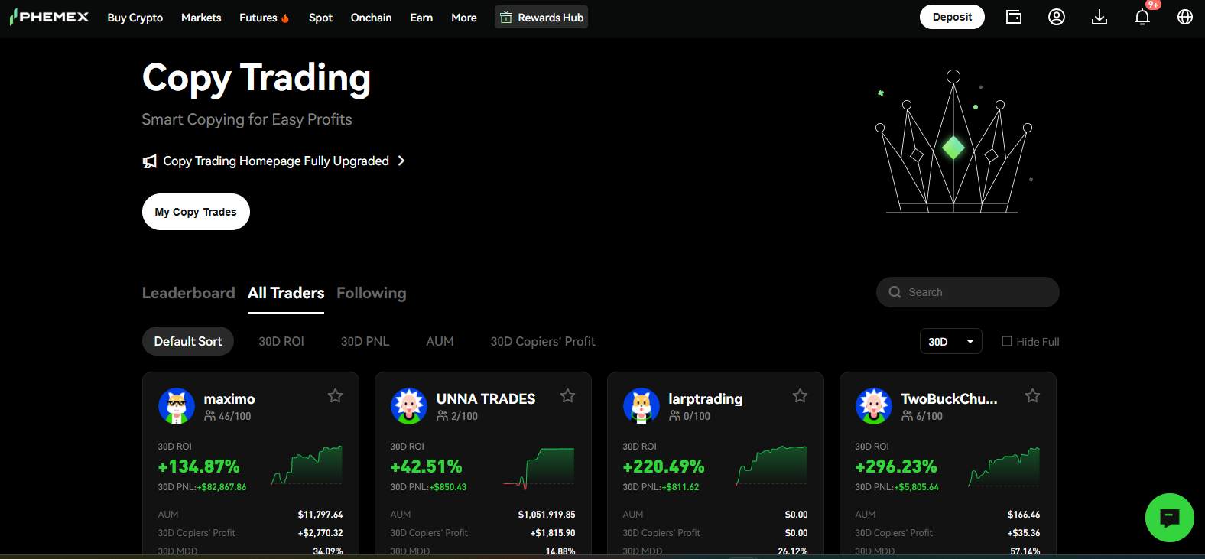Screen dimensions: 1205x559
Task: Click larptrading copiers count 0/100
Action: point(690,416)
